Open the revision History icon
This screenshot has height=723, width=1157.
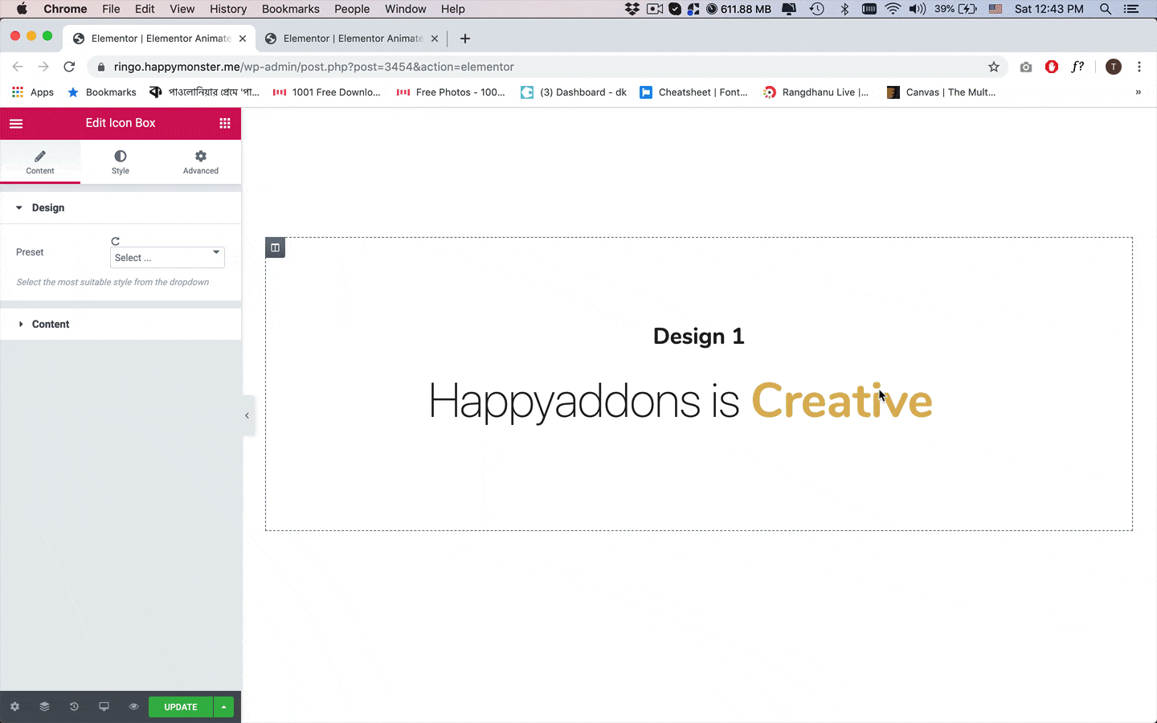coord(74,707)
